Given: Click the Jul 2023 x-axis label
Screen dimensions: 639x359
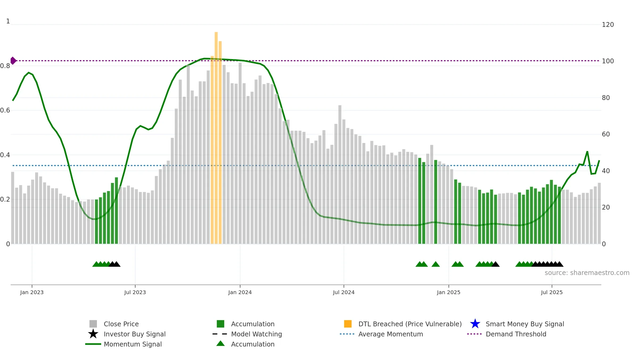Looking at the screenshot, I should (135, 293).
